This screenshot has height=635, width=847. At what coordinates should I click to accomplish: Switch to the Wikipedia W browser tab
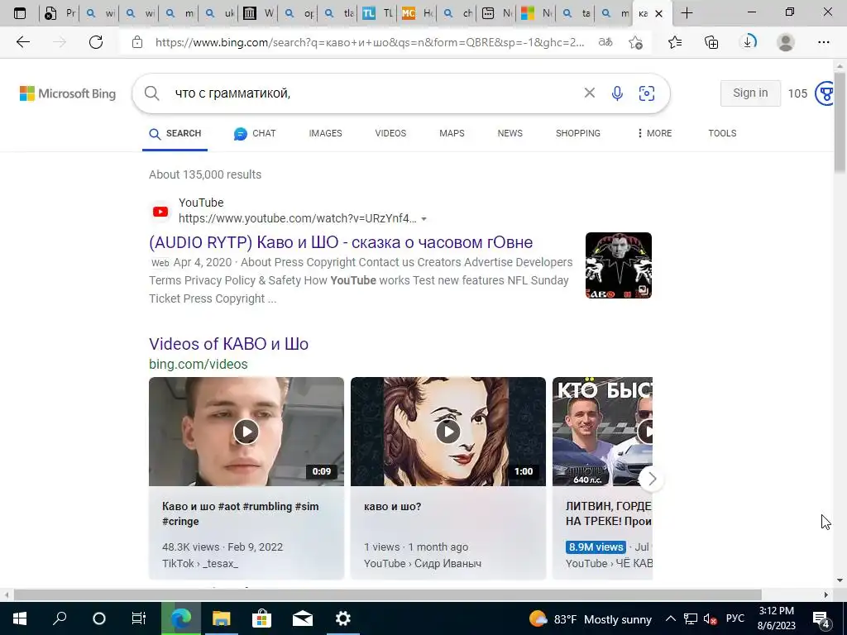click(258, 13)
